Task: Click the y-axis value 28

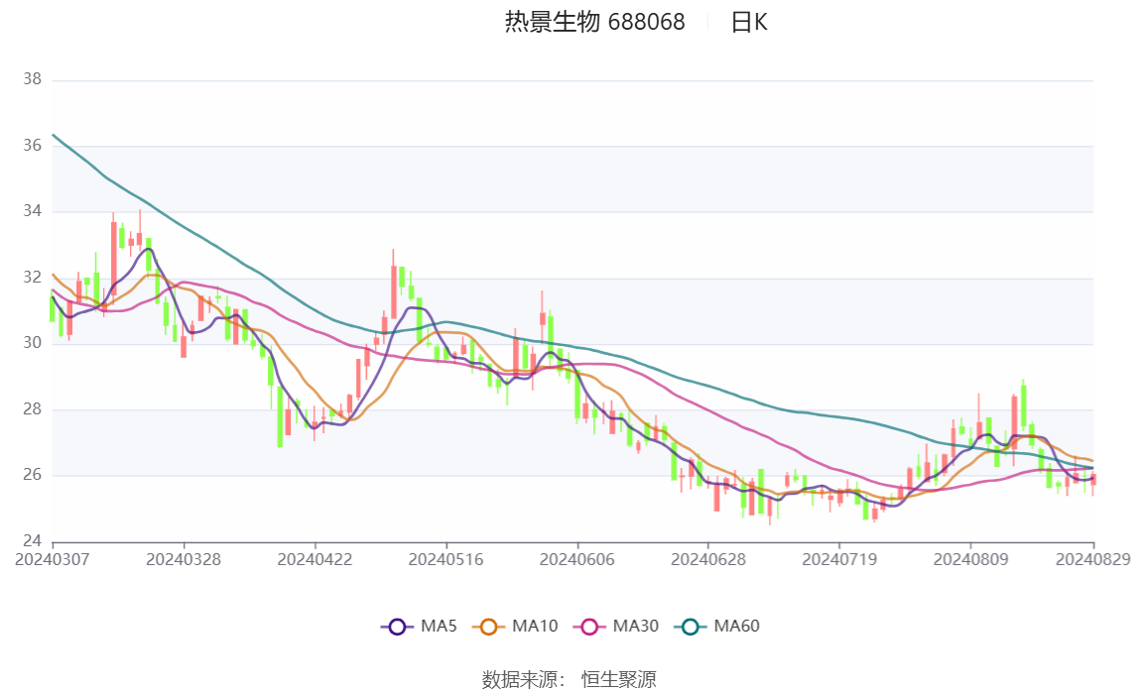Action: 32,408
